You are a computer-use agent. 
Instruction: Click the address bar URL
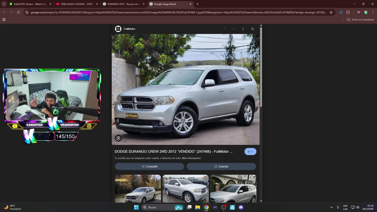pos(178,12)
